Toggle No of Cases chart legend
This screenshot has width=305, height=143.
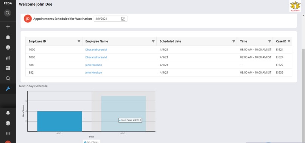(x=92, y=141)
